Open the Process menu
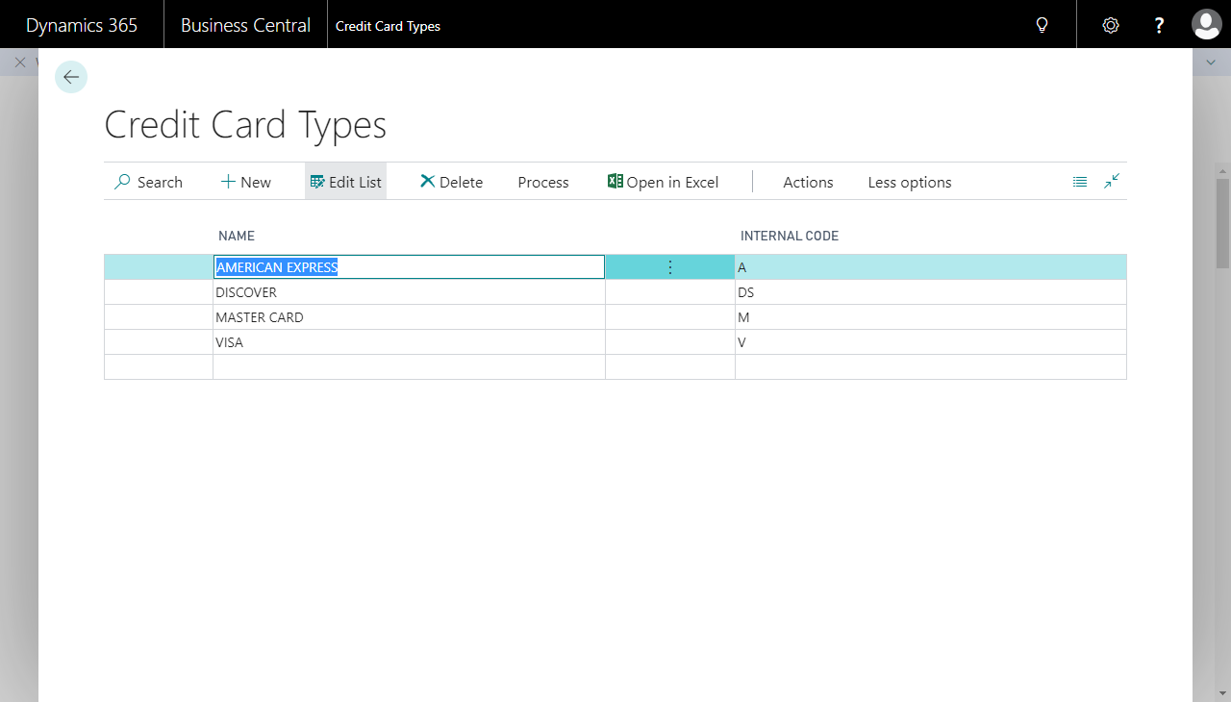1231x702 pixels. pyautogui.click(x=543, y=182)
